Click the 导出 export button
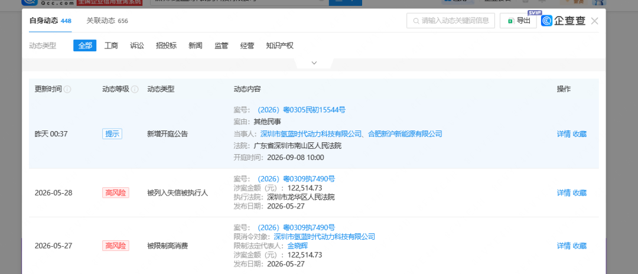Screen dimensions: 638x274 (518, 21)
